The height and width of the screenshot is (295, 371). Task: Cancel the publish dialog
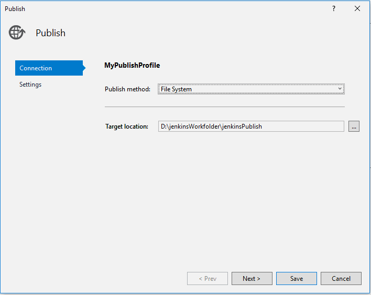tap(341, 279)
